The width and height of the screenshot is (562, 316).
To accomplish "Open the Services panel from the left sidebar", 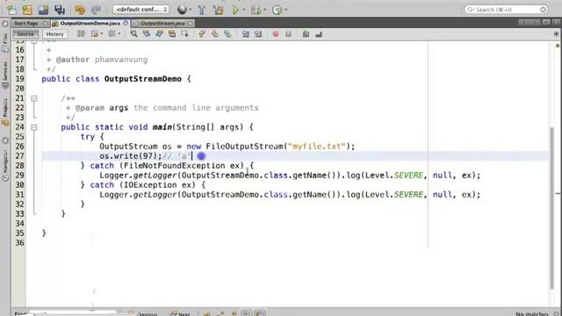I will [x=5, y=75].
